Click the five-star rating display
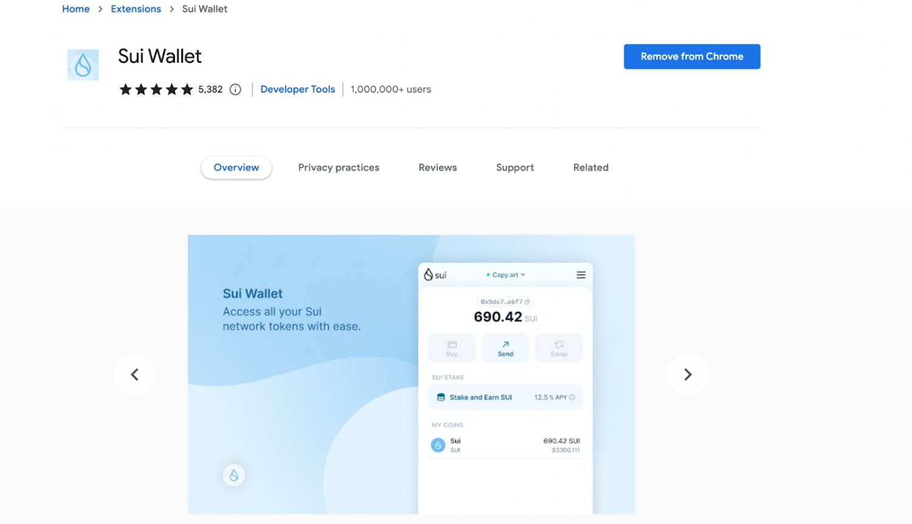 (x=156, y=89)
